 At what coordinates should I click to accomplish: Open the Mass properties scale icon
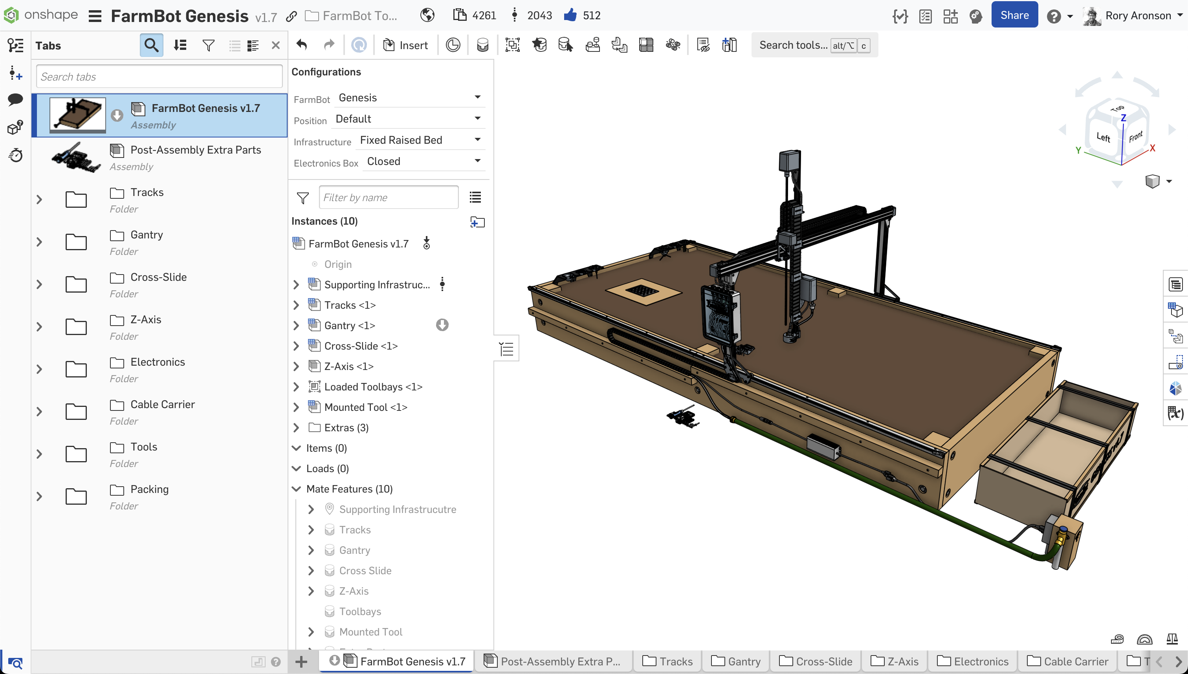(1173, 639)
